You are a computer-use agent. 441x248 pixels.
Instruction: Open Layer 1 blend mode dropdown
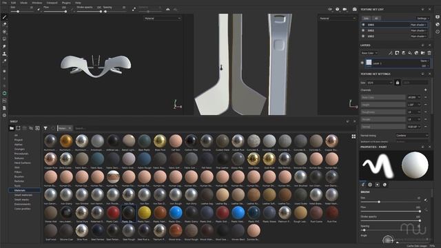point(424,61)
